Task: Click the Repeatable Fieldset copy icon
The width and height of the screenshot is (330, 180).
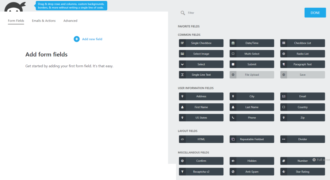Action: [x=233, y=139]
